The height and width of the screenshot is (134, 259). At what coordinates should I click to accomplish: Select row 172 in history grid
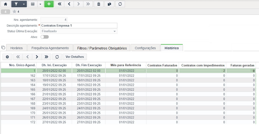click(x=128, y=122)
